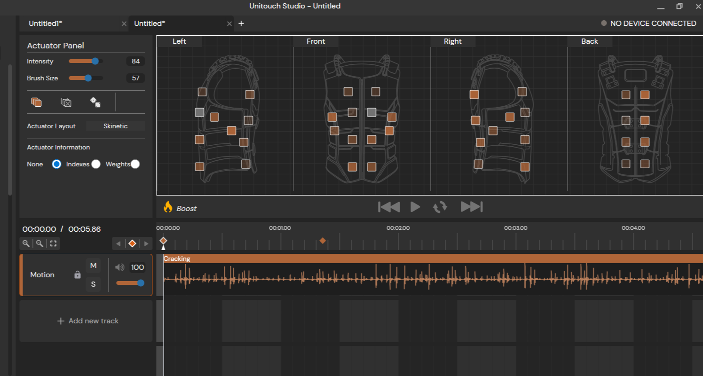Click the Motion track name
Screen dimensions: 703x376
pyautogui.click(x=42, y=275)
